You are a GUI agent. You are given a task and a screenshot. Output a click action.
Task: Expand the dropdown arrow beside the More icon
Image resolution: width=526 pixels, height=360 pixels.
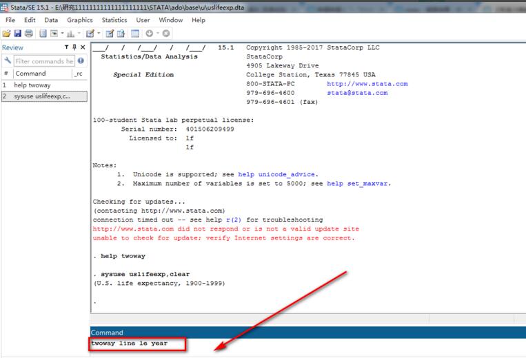(x=158, y=33)
